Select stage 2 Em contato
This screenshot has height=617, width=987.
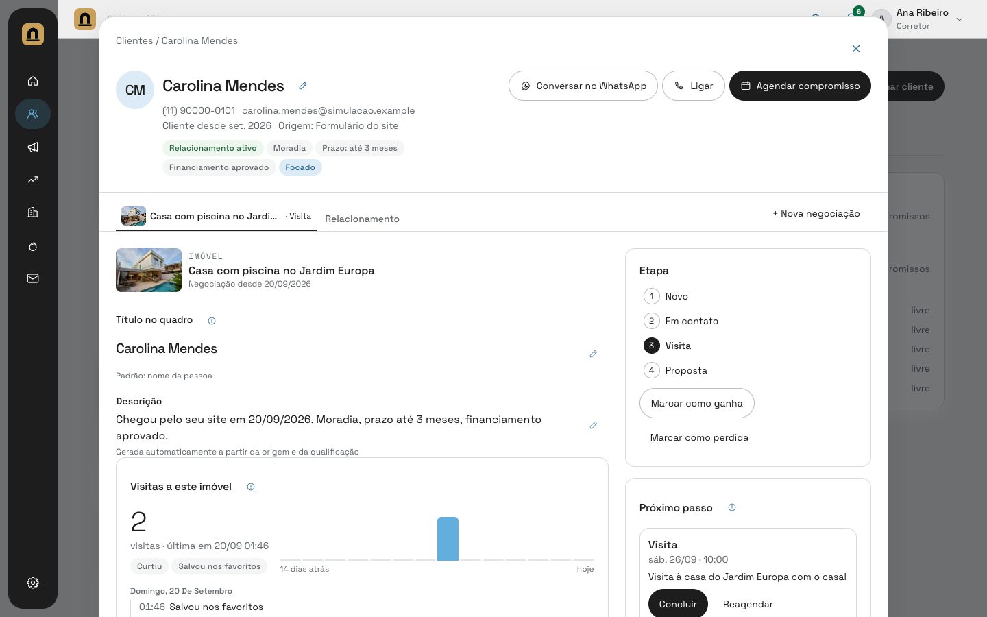(x=681, y=321)
